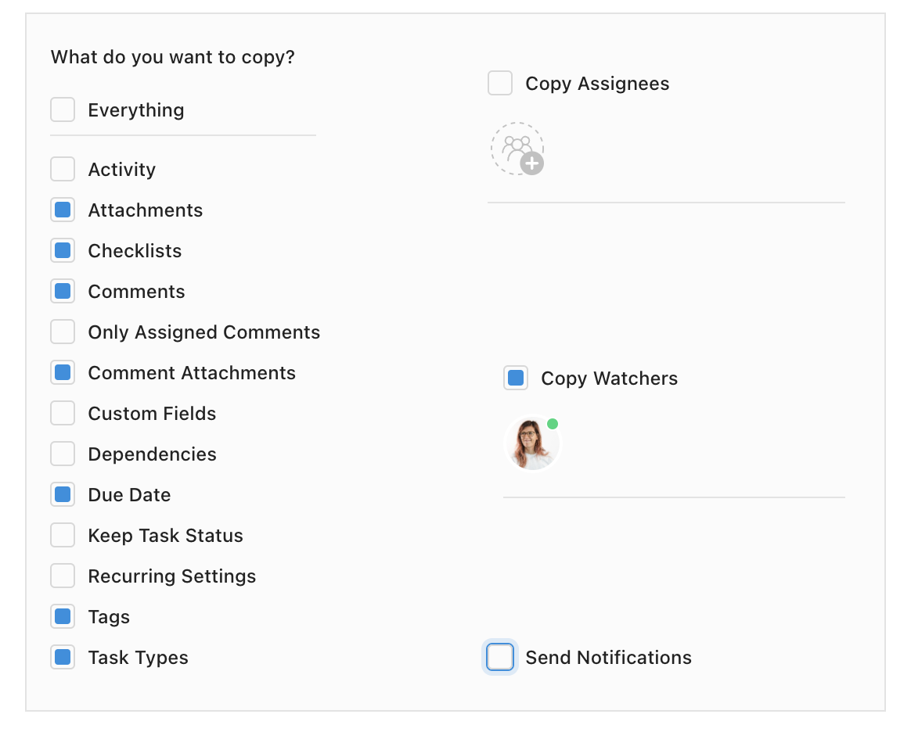
Task: Click the green online status dot
Action: point(553,424)
